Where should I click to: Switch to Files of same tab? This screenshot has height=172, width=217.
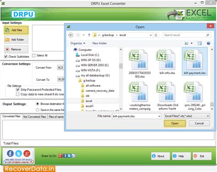[56, 117]
